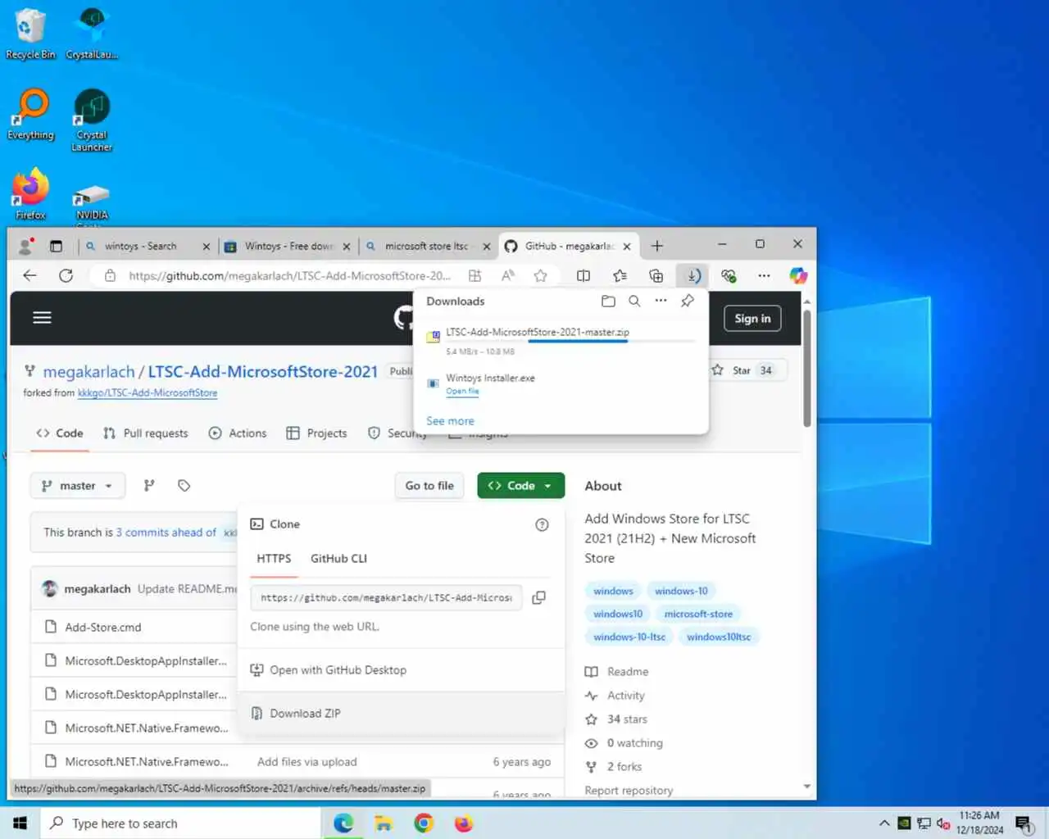Image resolution: width=1049 pixels, height=839 pixels.
Task: Click the microsoft-store topic tag
Action: [x=698, y=614]
